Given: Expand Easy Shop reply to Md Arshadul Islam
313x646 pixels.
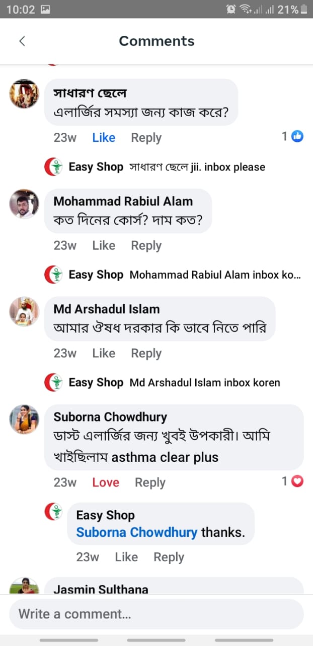Looking at the screenshot, I should coord(204,383).
